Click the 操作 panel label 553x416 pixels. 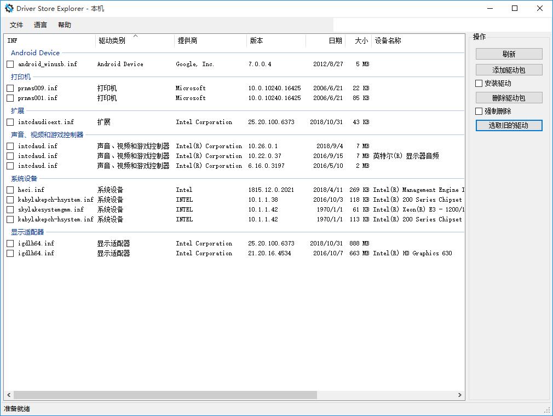click(x=479, y=37)
